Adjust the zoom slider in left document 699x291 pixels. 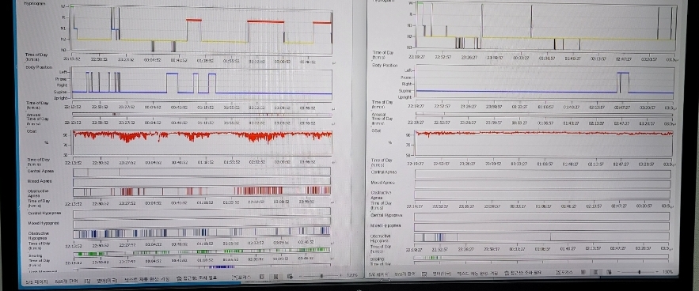(x=321, y=276)
